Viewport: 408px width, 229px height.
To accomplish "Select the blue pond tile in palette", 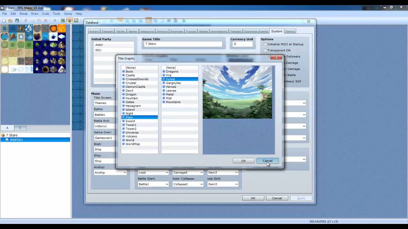I will (4, 37).
